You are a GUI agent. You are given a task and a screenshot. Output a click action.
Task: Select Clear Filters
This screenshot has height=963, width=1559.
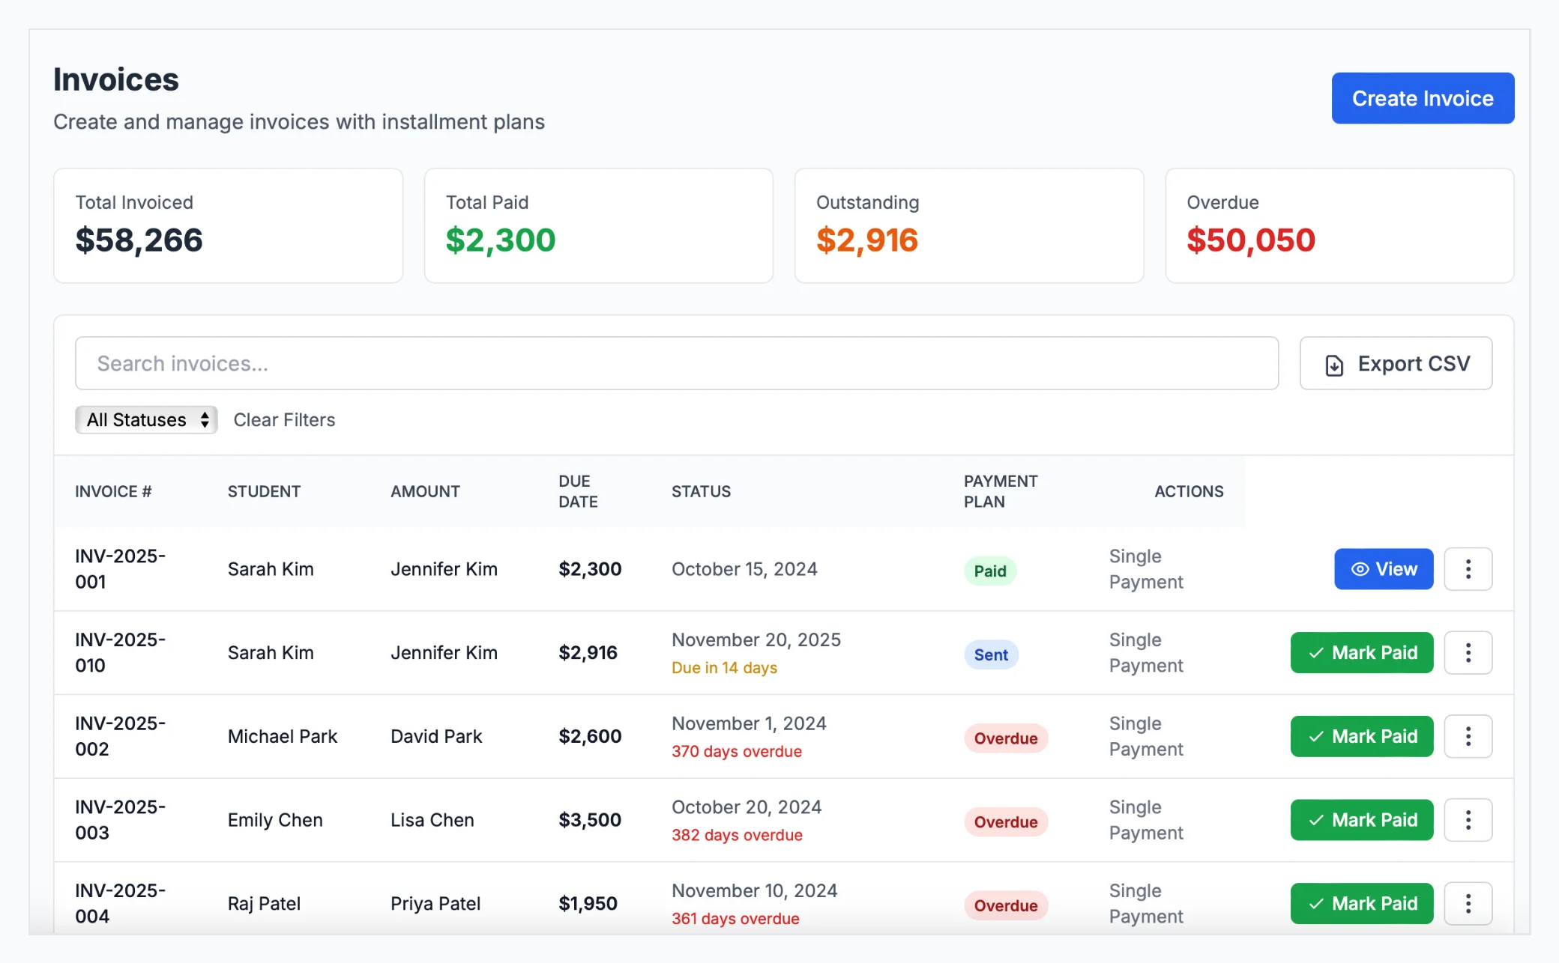tap(283, 419)
